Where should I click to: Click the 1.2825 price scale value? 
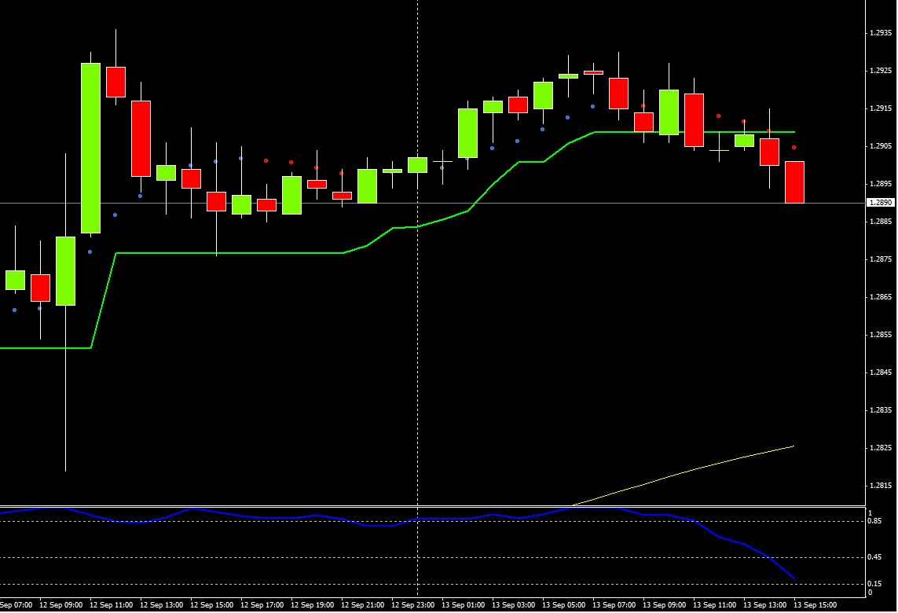point(880,448)
